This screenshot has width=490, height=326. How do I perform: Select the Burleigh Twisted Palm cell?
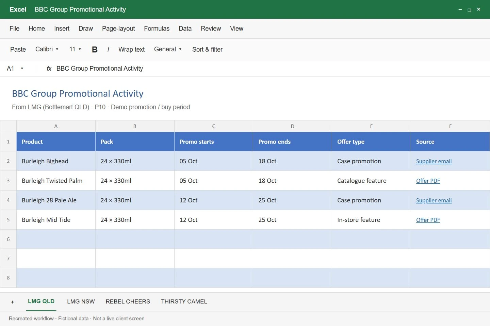coord(56,181)
